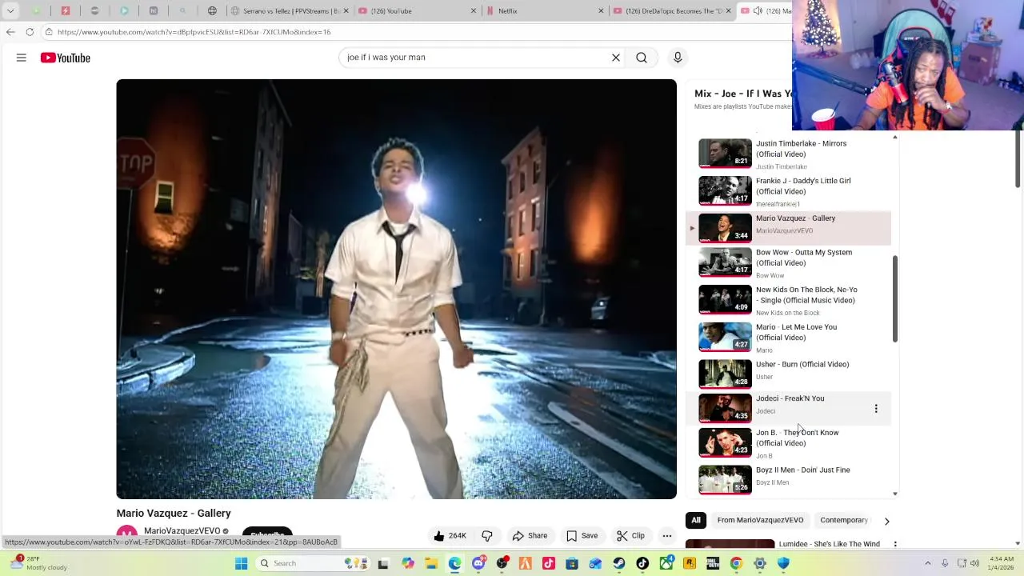Open Settings gear from the taskbar
The width and height of the screenshot is (1024, 576).
[x=760, y=563]
